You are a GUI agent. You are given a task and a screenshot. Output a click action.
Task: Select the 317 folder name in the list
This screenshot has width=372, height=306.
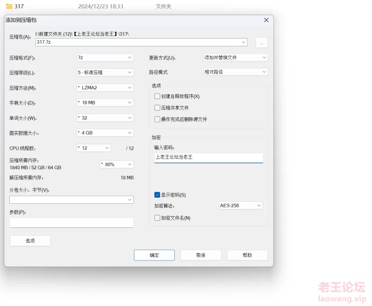point(19,7)
